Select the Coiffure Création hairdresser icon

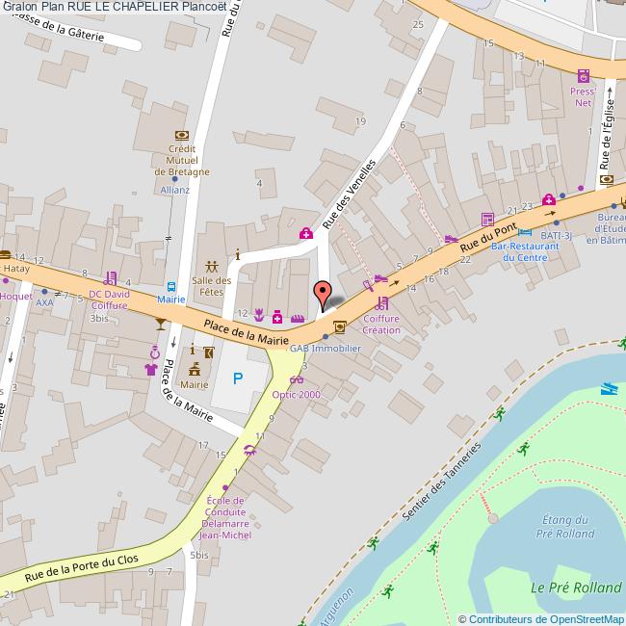[x=382, y=303]
